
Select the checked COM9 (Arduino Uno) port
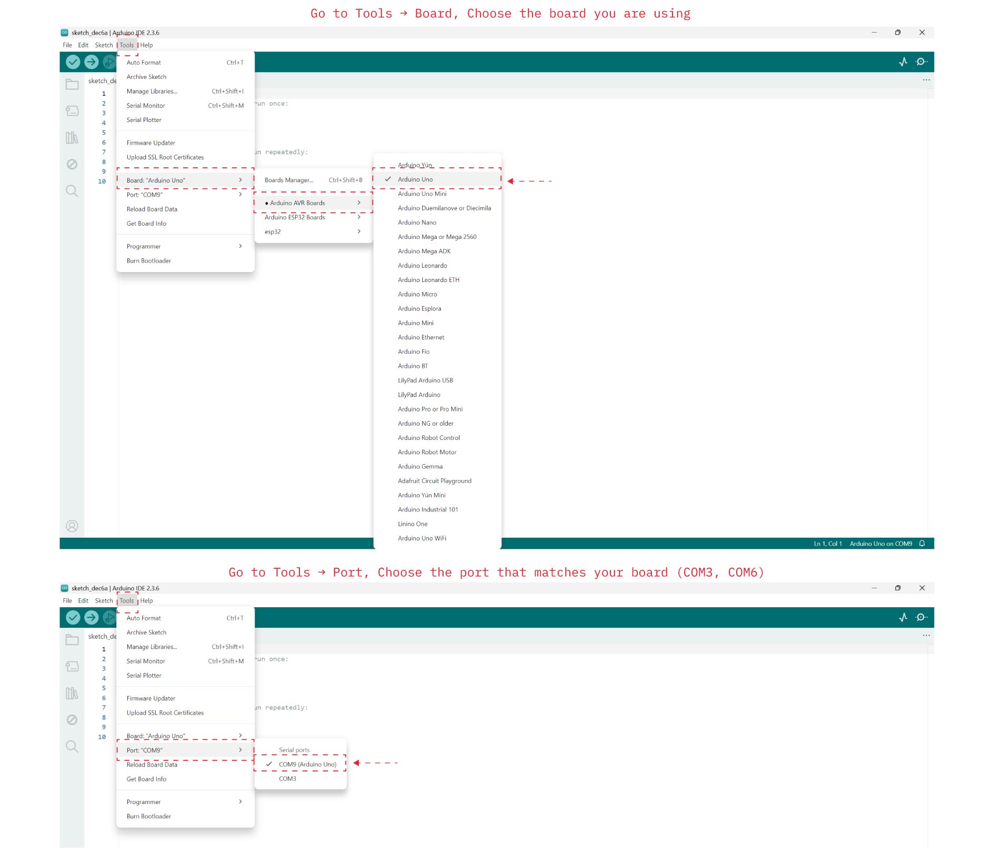(x=307, y=765)
